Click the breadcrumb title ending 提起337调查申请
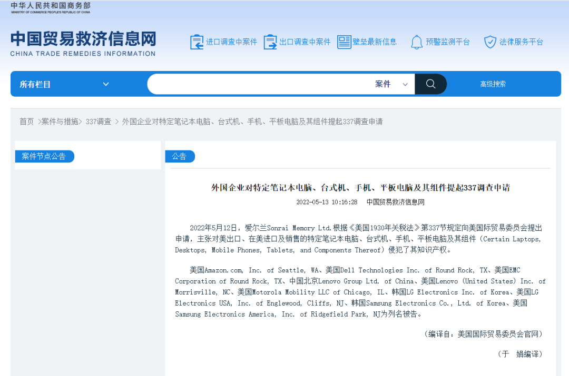This screenshot has width=569, height=376. [252, 121]
